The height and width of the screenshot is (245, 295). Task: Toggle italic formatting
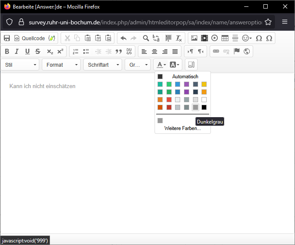click(17, 51)
